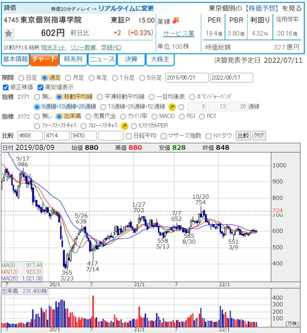Click the red earnings trend arrow icon
The width and height of the screenshot is (307, 333).
click(x=175, y=21)
